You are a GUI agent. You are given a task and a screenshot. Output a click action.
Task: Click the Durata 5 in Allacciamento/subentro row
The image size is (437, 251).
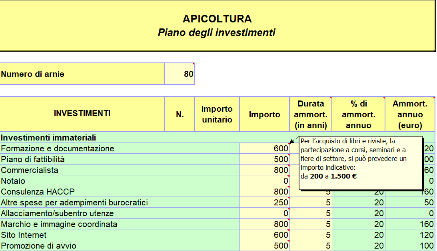pos(311,213)
